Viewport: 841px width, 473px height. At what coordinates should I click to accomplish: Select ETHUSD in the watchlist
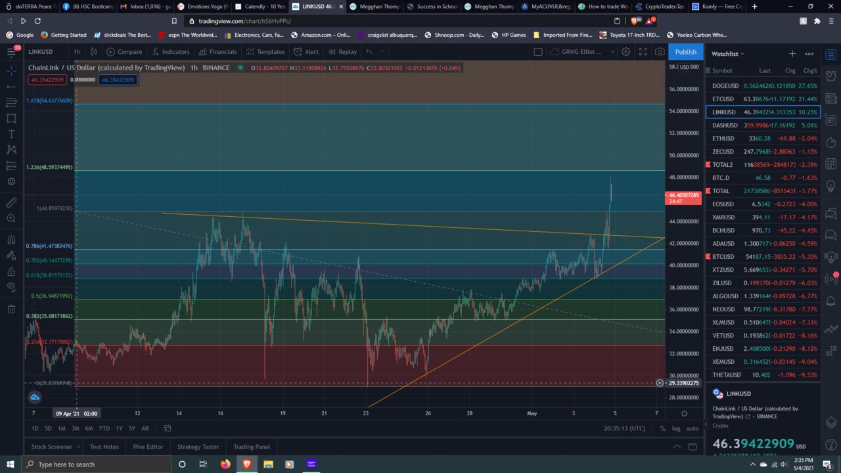(763, 139)
